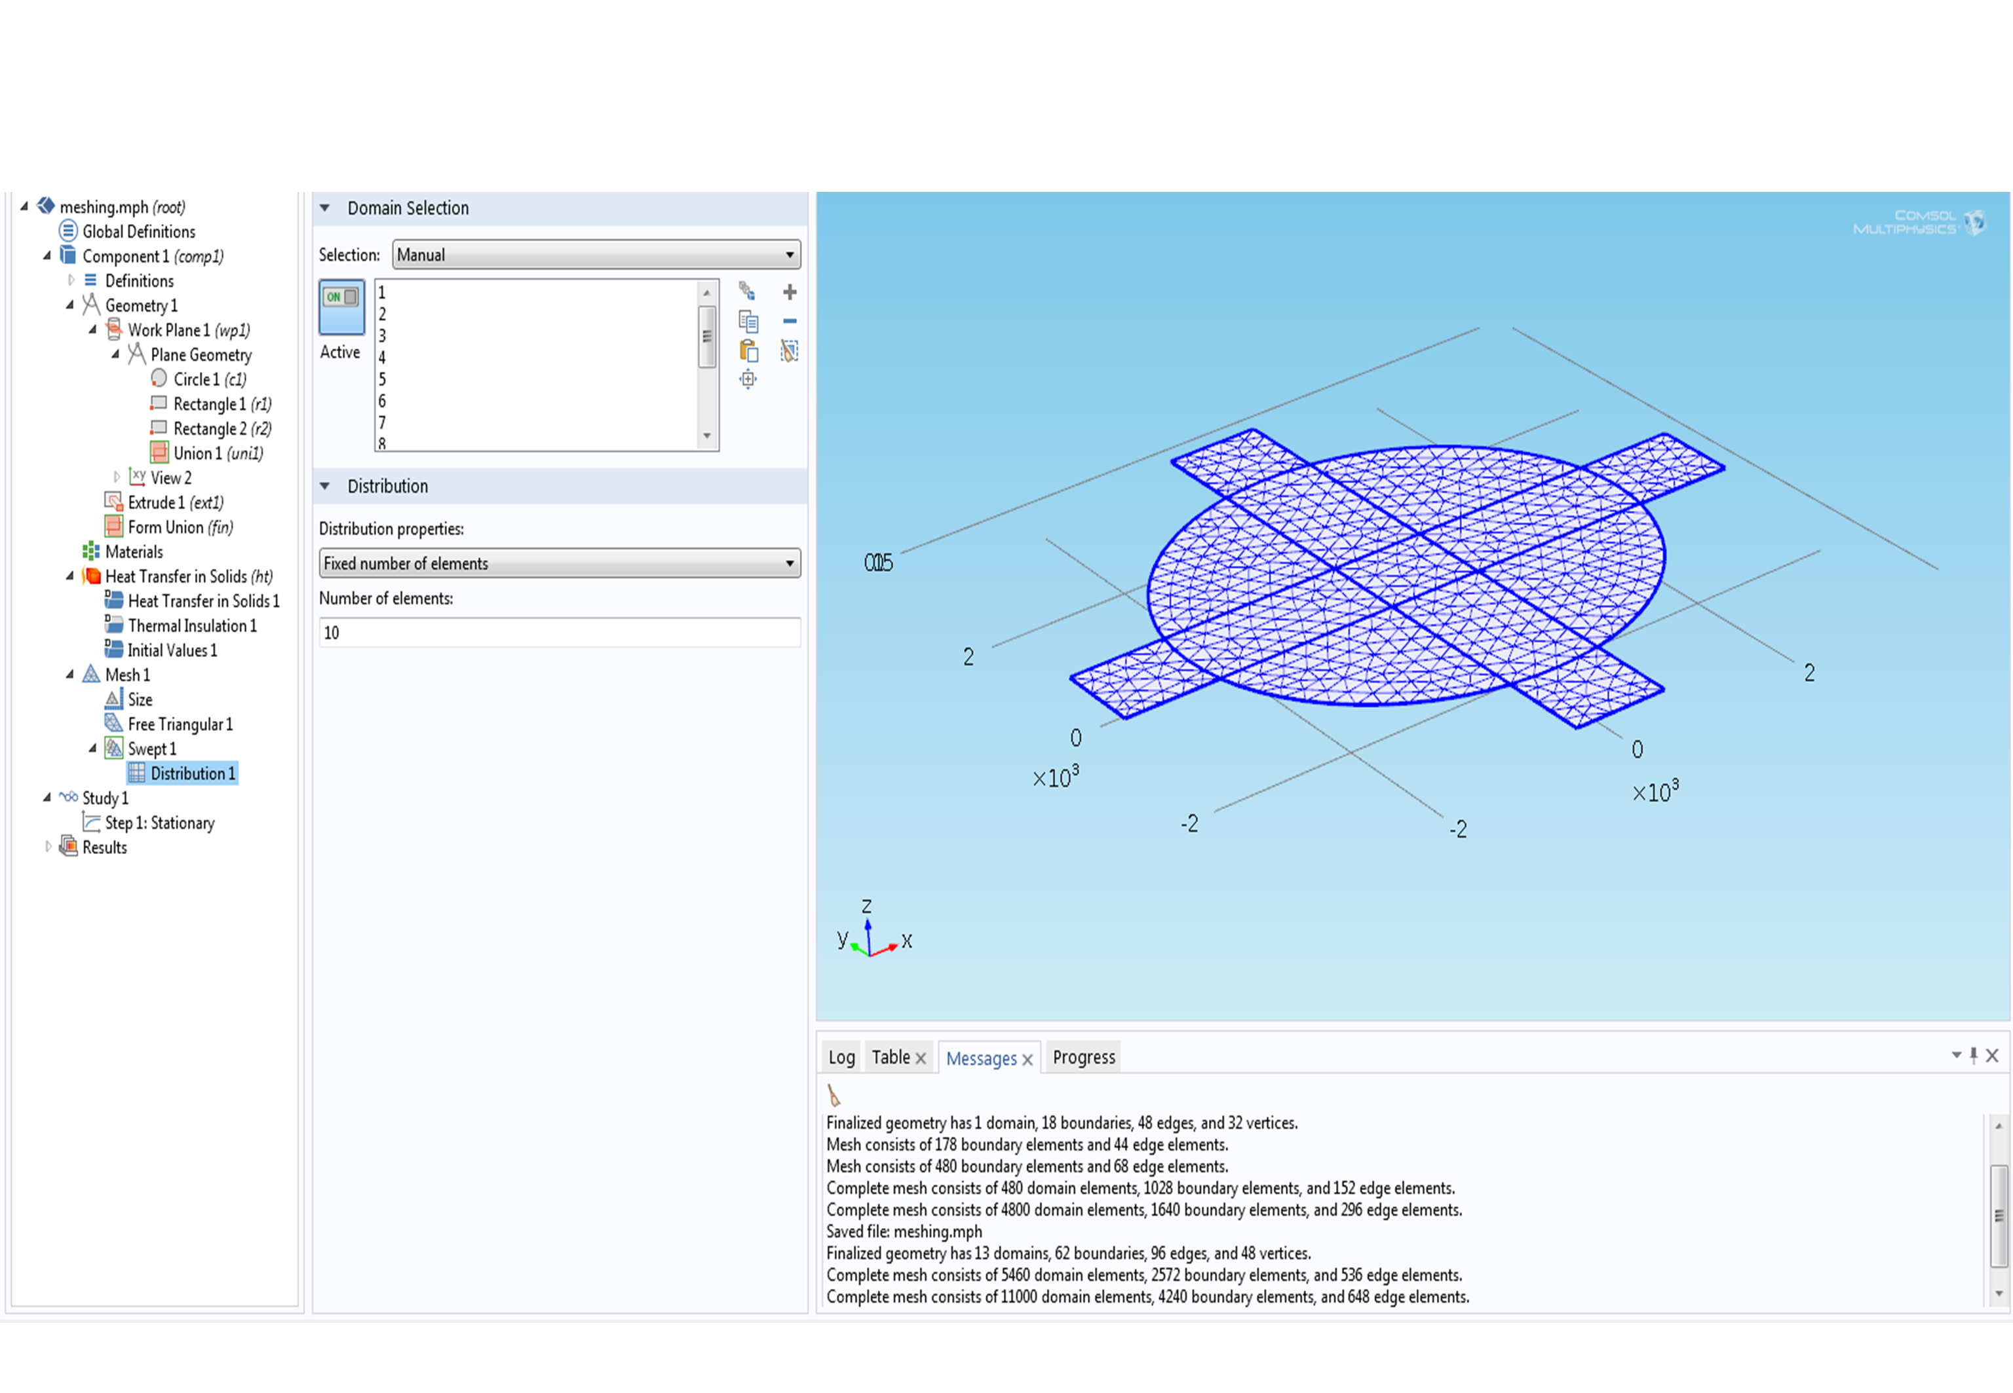The height and width of the screenshot is (1393, 2013).
Task: Switch to the Progress tab
Action: click(1083, 1057)
